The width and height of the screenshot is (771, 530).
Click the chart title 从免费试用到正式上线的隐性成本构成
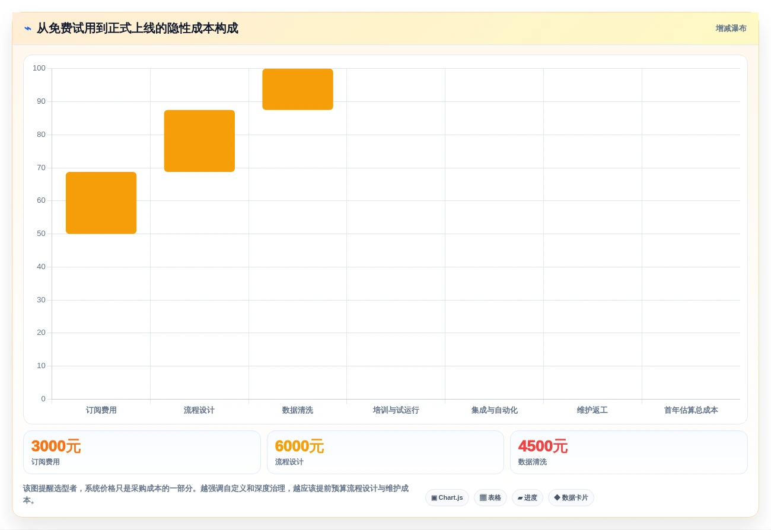pyautogui.click(x=138, y=28)
